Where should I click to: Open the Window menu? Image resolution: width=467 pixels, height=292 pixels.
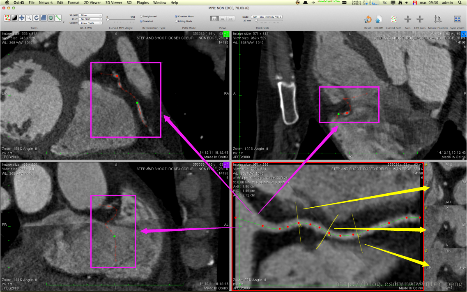pos(160,3)
